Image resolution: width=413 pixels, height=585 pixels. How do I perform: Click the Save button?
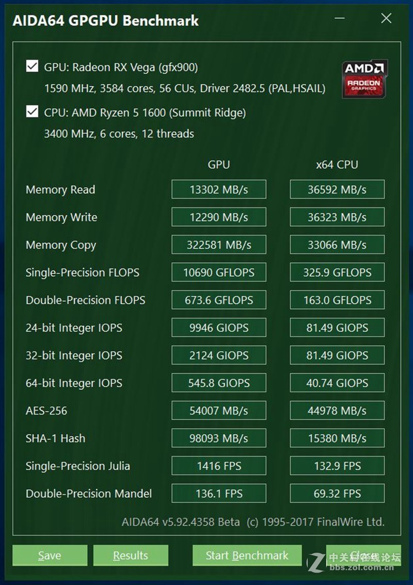[50, 556]
